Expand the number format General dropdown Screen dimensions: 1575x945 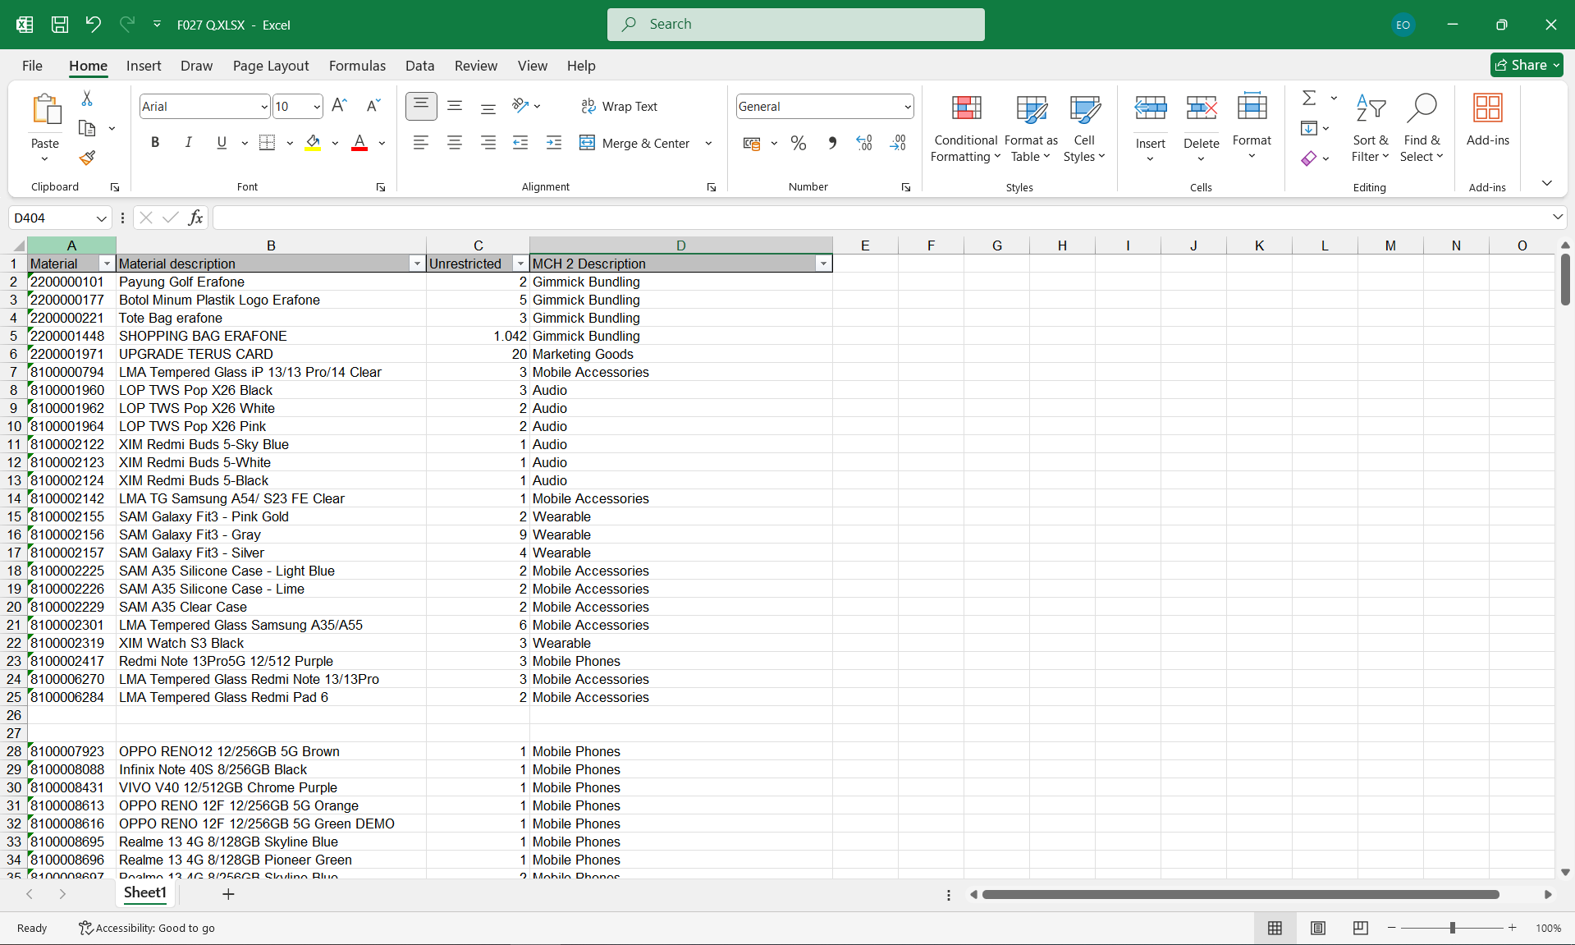tap(907, 107)
